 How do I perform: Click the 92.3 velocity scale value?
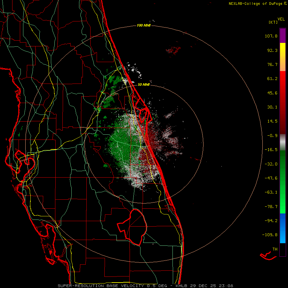pos(272,50)
